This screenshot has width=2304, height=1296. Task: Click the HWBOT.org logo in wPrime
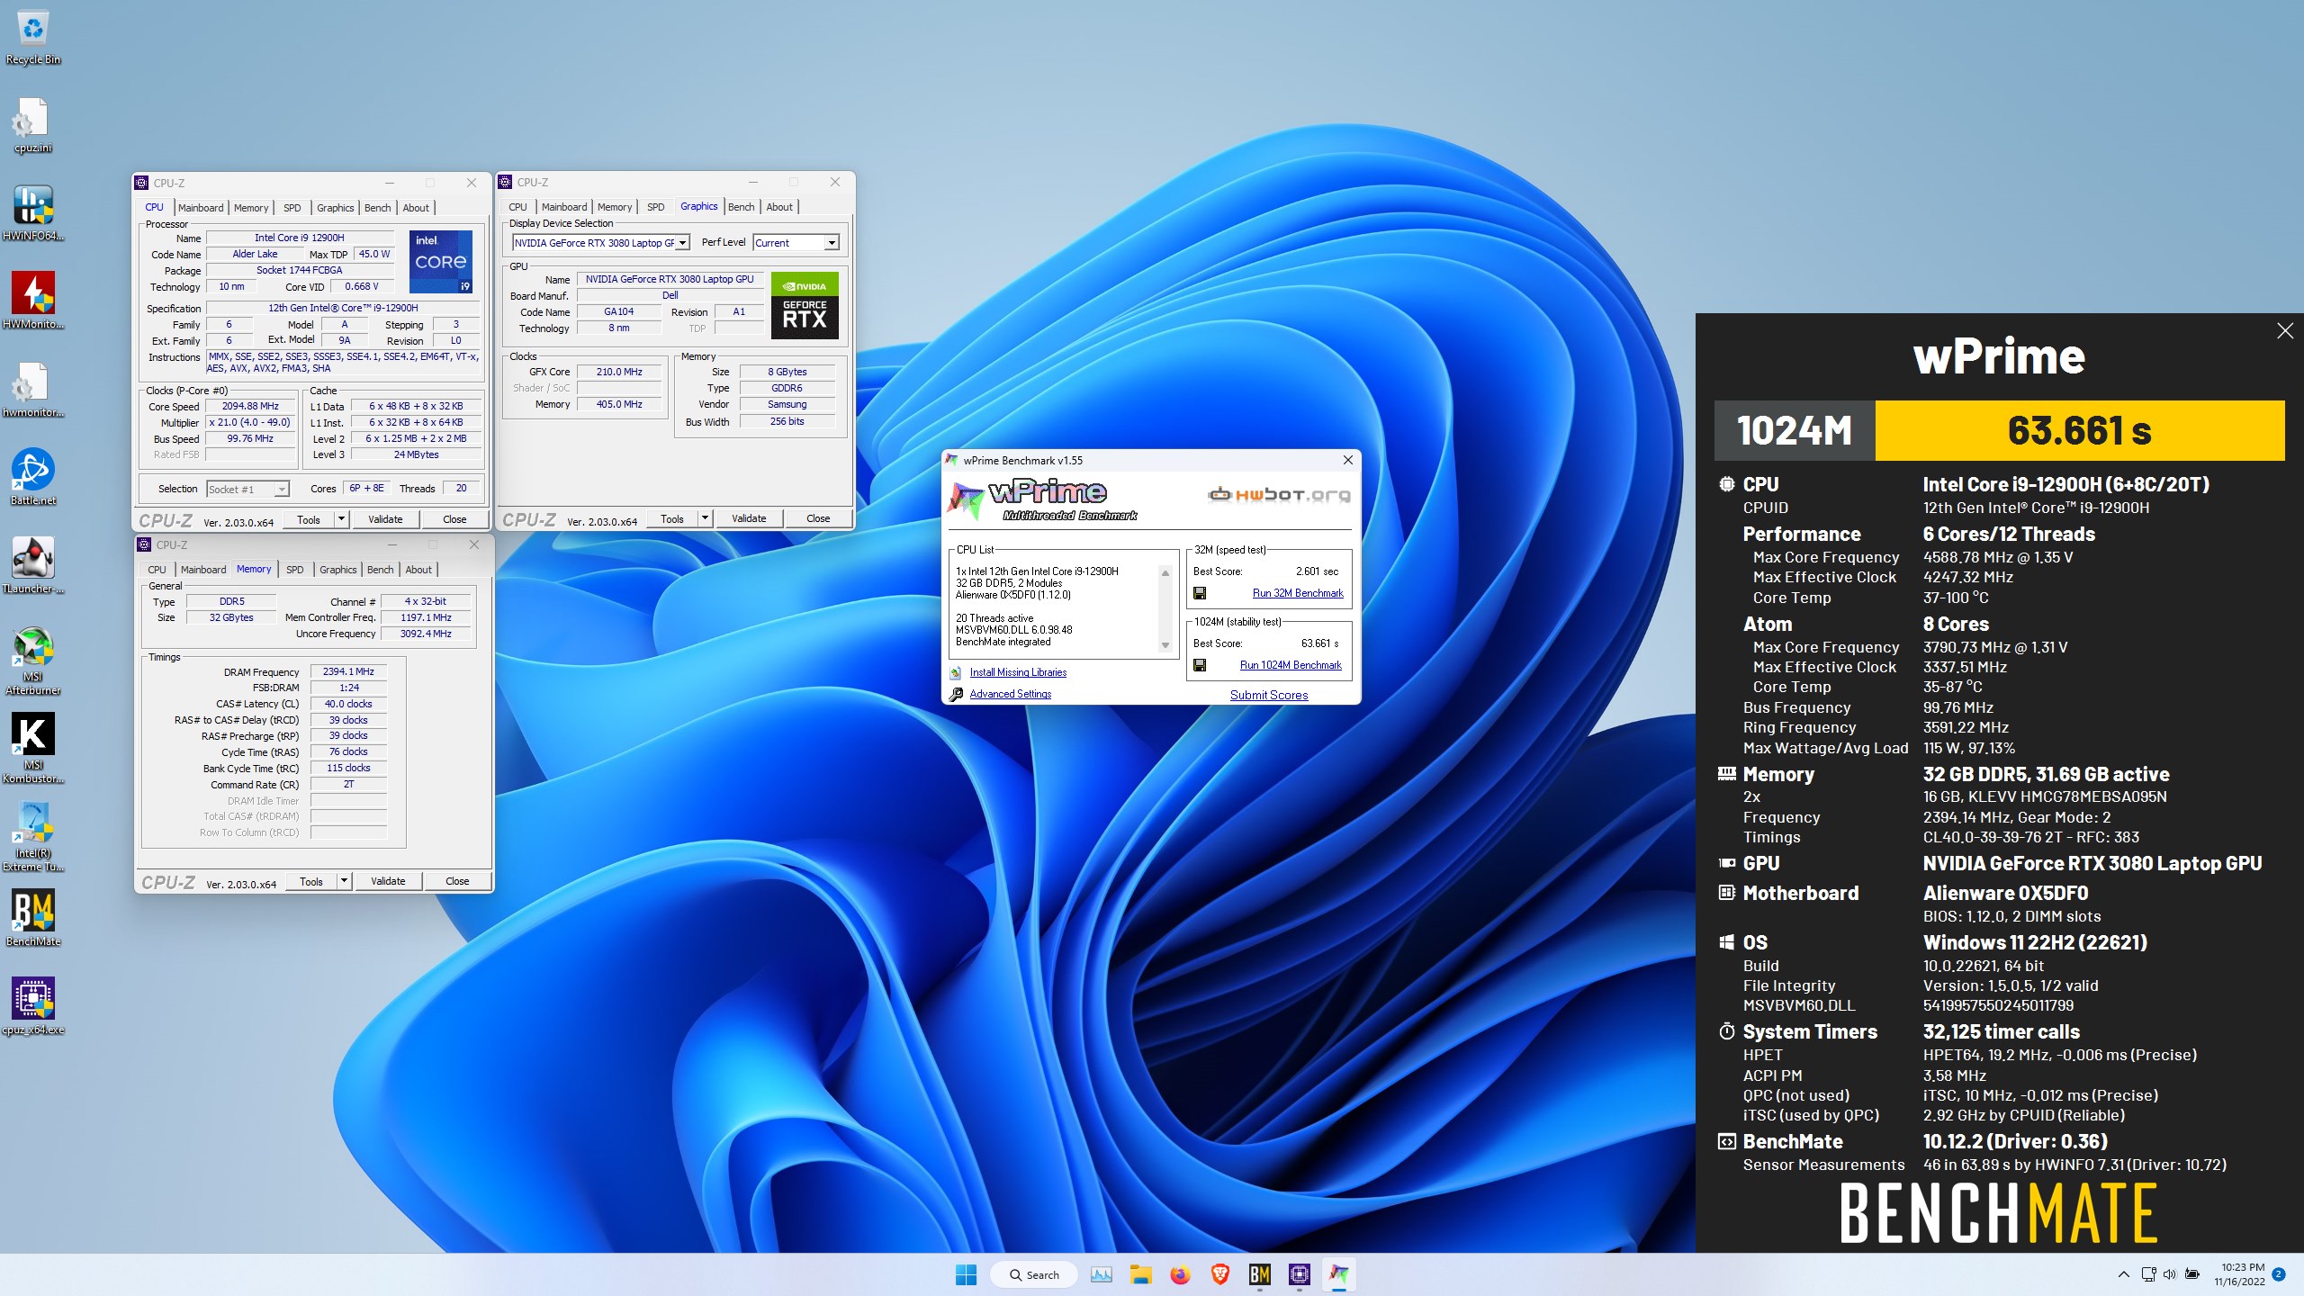click(x=1279, y=494)
